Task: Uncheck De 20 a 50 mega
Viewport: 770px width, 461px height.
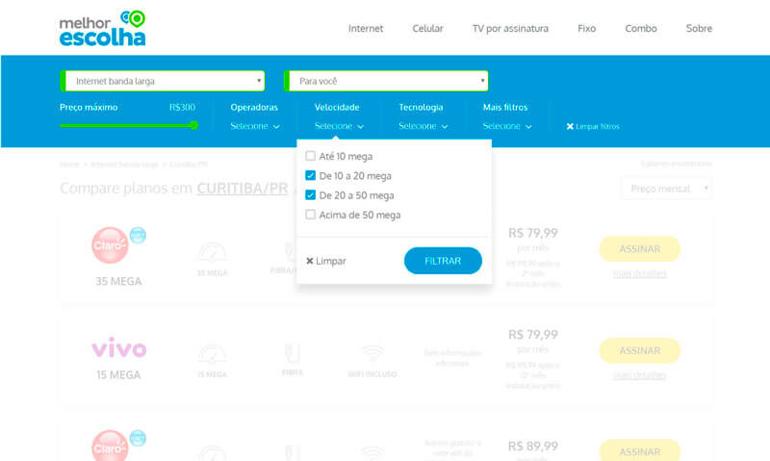Action: 310,195
